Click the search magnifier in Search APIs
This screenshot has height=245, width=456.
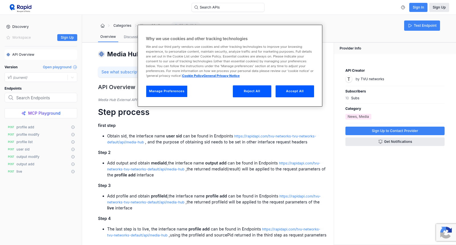196,7
